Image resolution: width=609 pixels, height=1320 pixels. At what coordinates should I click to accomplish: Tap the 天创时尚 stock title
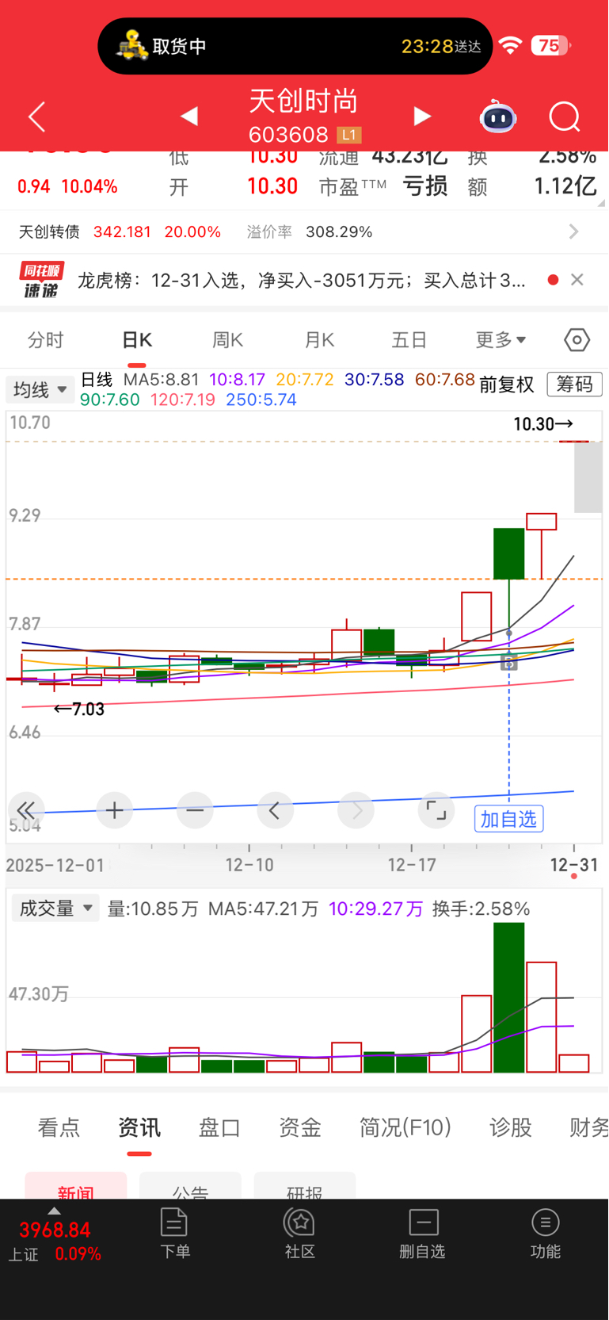pos(303,101)
